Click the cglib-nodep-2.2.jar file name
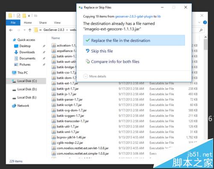The image size is (214, 169). [x=70, y=143]
